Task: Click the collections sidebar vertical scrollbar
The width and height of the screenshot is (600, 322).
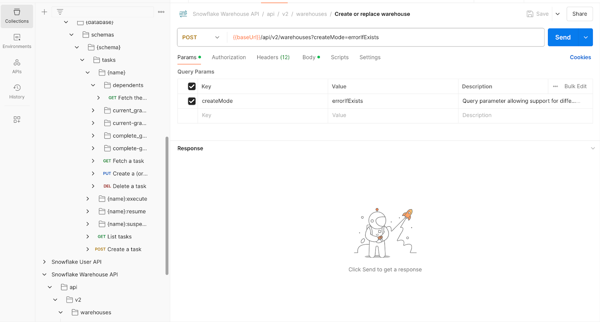Action: pos(167,205)
